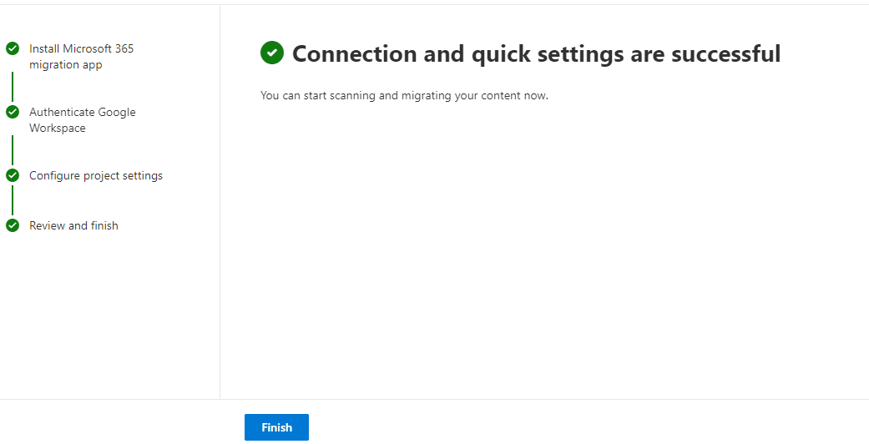Click checkmark icon beside Authenticate Google Workspace
Image resolution: width=869 pixels, height=444 pixels.
pos(13,112)
